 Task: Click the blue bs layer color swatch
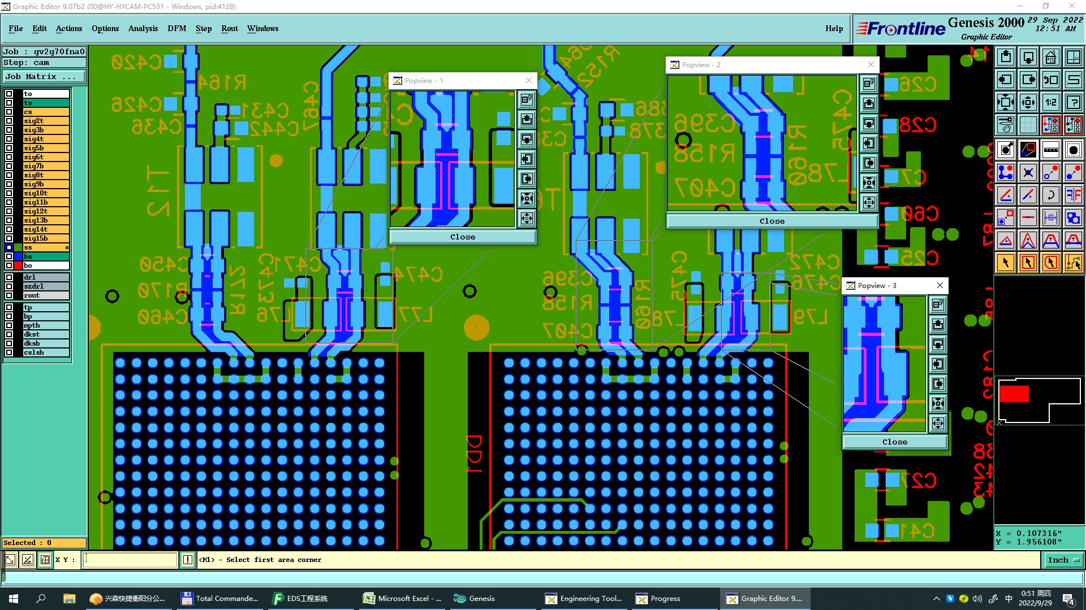point(18,256)
